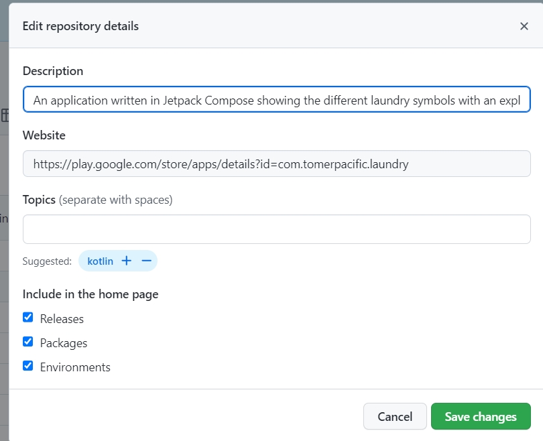Save changes to the repository details
Screen dimensions: 543x441
[x=481, y=416]
